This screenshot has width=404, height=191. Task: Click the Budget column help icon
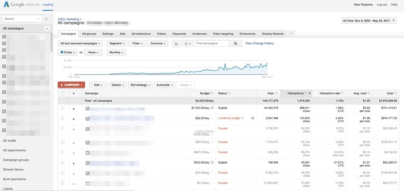pyautogui.click(x=212, y=93)
